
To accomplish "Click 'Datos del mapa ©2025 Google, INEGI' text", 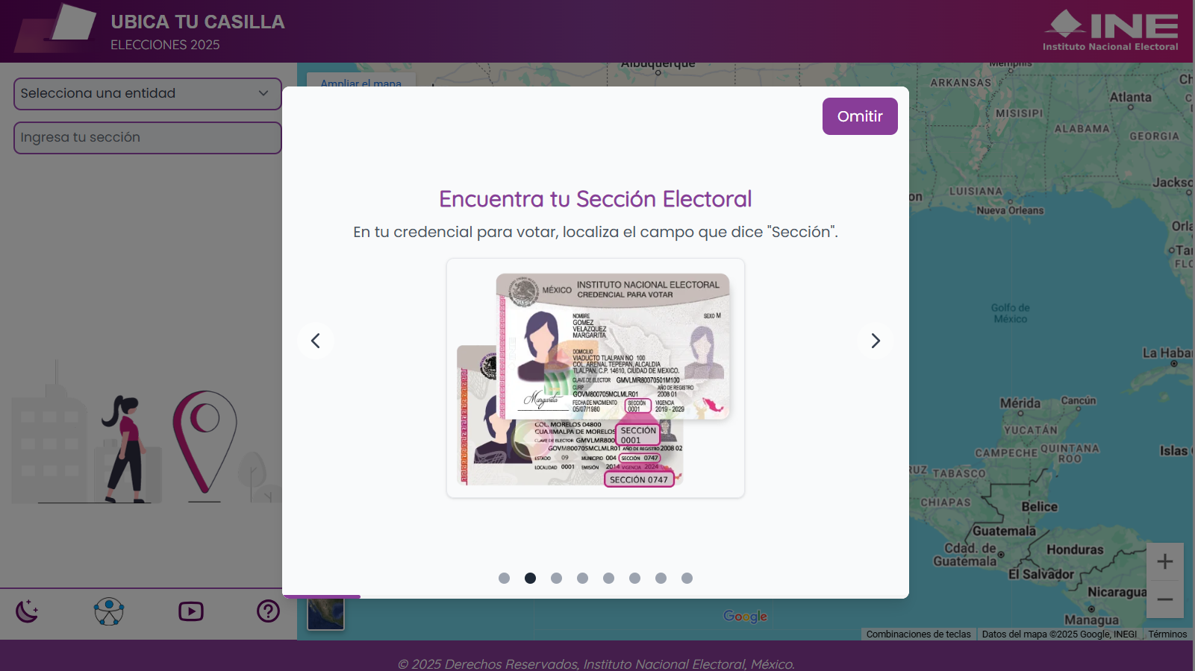I will [x=1059, y=634].
